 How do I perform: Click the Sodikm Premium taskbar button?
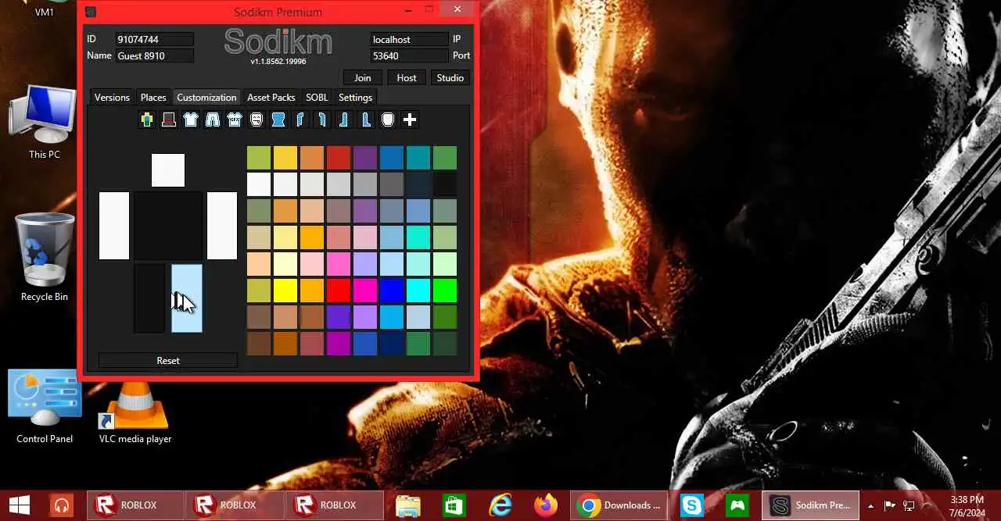pyautogui.click(x=811, y=505)
